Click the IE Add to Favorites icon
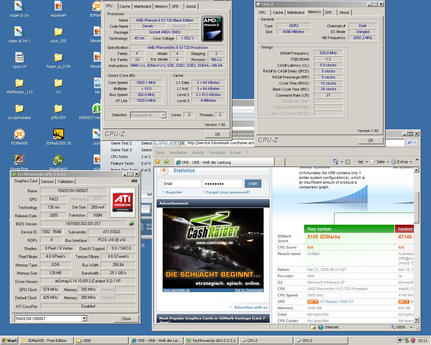The width and height of the screenshot is (431, 345). click(167, 162)
